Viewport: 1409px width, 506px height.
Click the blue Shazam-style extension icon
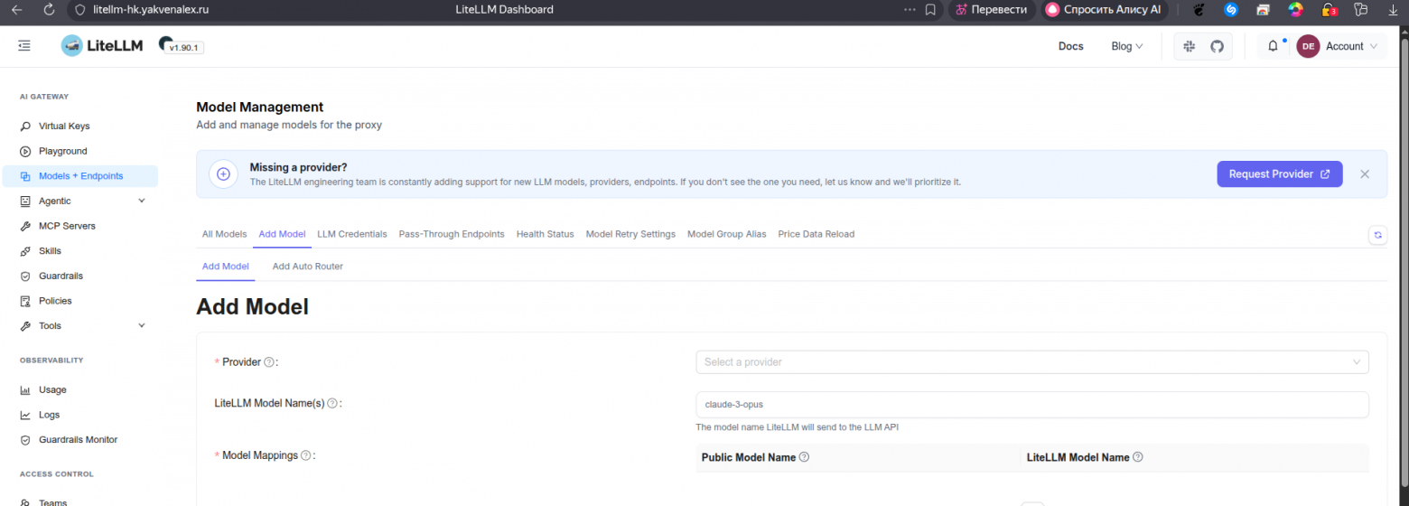(1230, 10)
